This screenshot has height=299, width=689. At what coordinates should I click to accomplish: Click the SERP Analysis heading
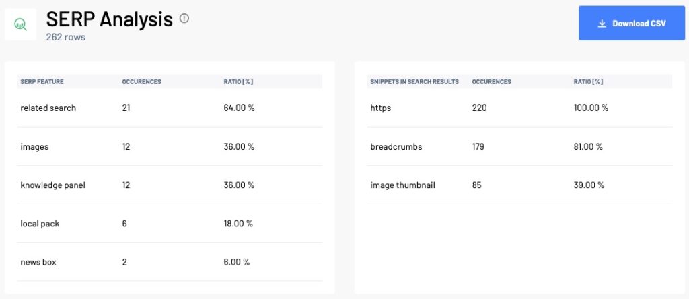(110, 19)
